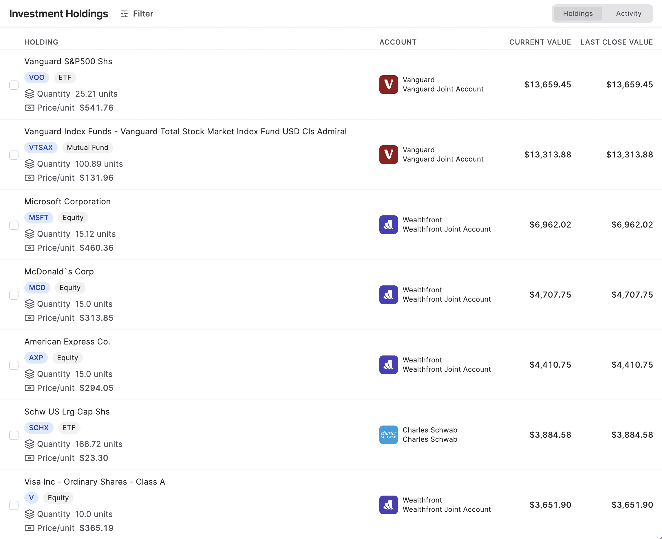
Task: Click the LAST CLOSE VALUE column header
Action: 617,42
